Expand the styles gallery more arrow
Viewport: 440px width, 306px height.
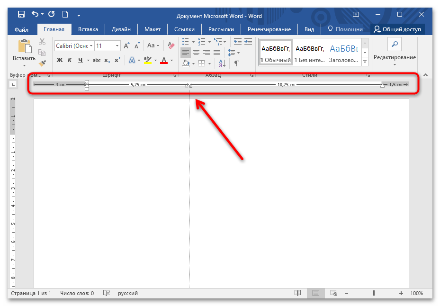(365, 62)
